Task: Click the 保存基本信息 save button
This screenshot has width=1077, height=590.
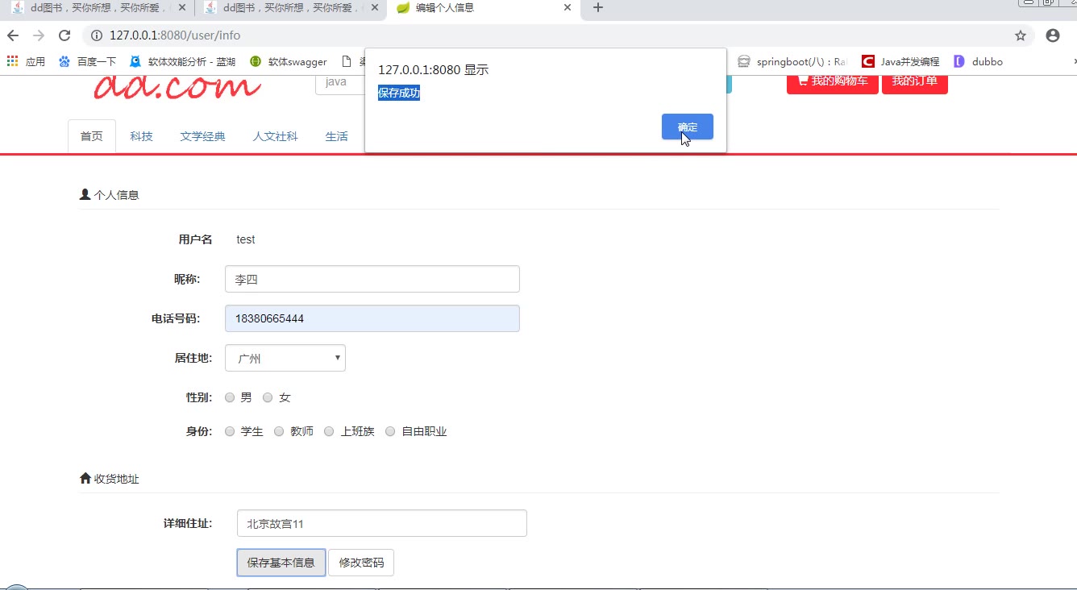Action: (x=281, y=563)
